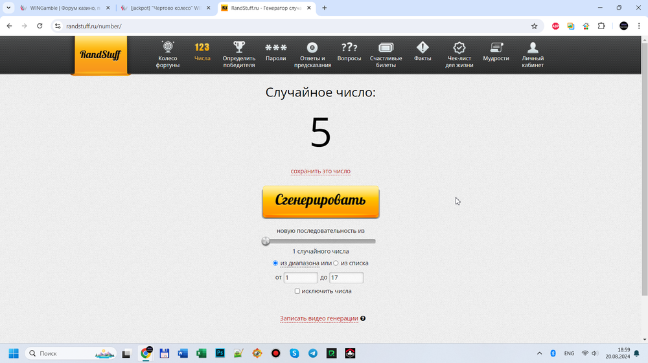Reload the page
648x363 pixels.
pyautogui.click(x=40, y=26)
